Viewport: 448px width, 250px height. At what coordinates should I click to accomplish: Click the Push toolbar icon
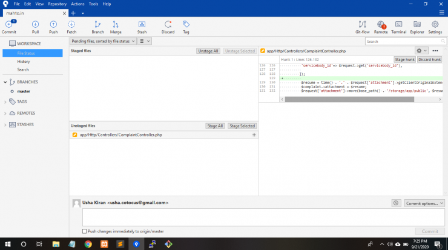pos(53,27)
